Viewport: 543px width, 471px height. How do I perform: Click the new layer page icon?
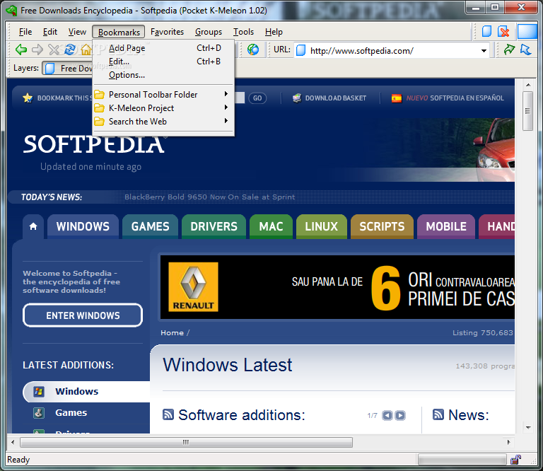487,32
